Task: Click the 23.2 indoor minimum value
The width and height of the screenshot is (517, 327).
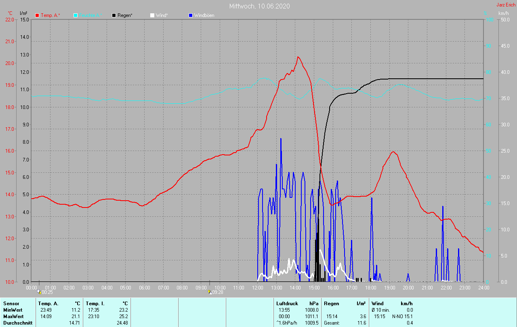Action: point(124,310)
